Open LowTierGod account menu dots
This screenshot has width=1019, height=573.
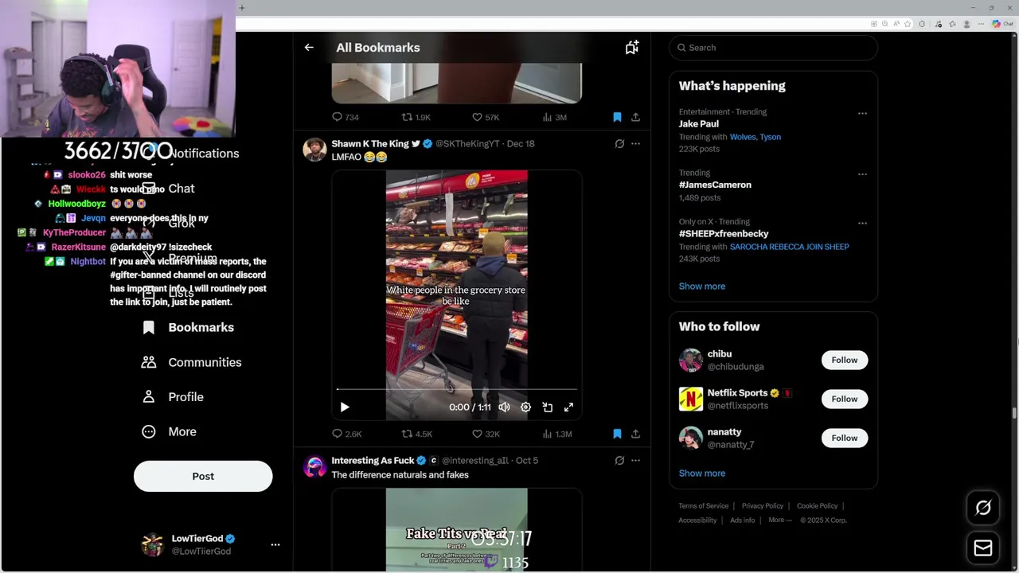[x=275, y=545]
